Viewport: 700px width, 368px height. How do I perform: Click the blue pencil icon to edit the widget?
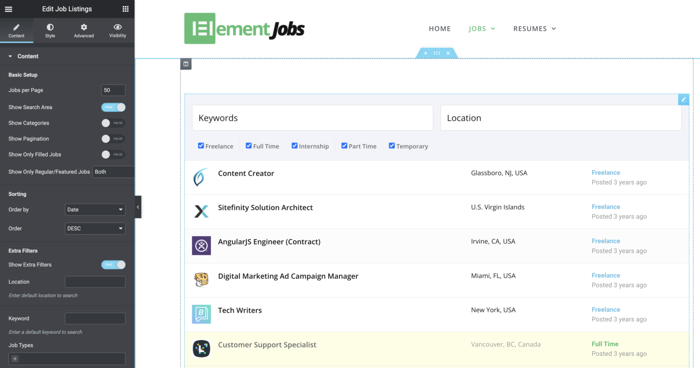(683, 99)
